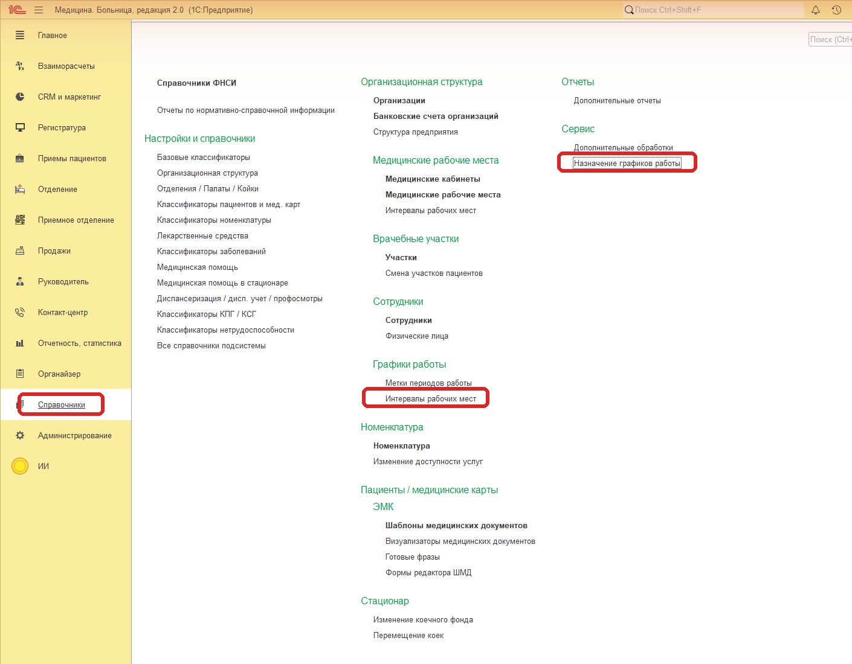
Task: Click the section search field near top right
Action: (830, 39)
